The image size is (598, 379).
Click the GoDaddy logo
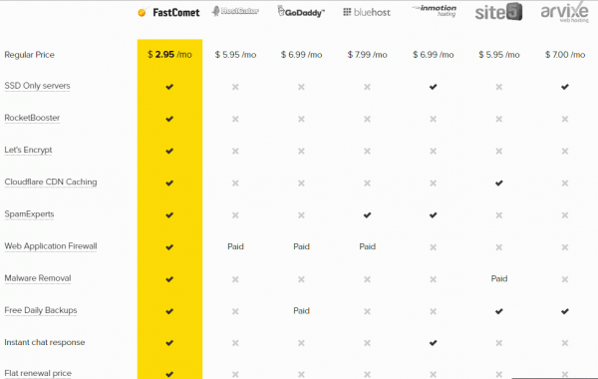pyautogui.click(x=301, y=11)
